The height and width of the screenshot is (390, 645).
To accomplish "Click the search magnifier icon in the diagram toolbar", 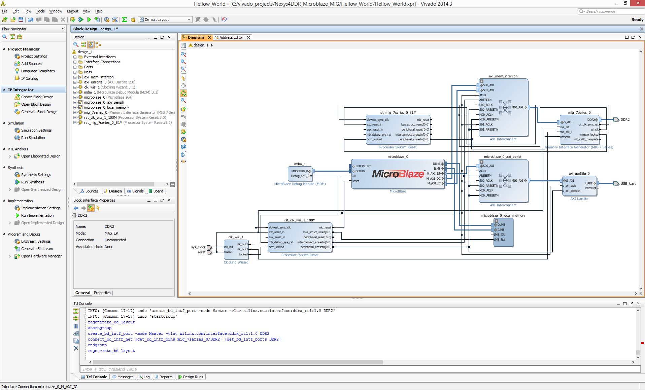I will pyautogui.click(x=183, y=100).
